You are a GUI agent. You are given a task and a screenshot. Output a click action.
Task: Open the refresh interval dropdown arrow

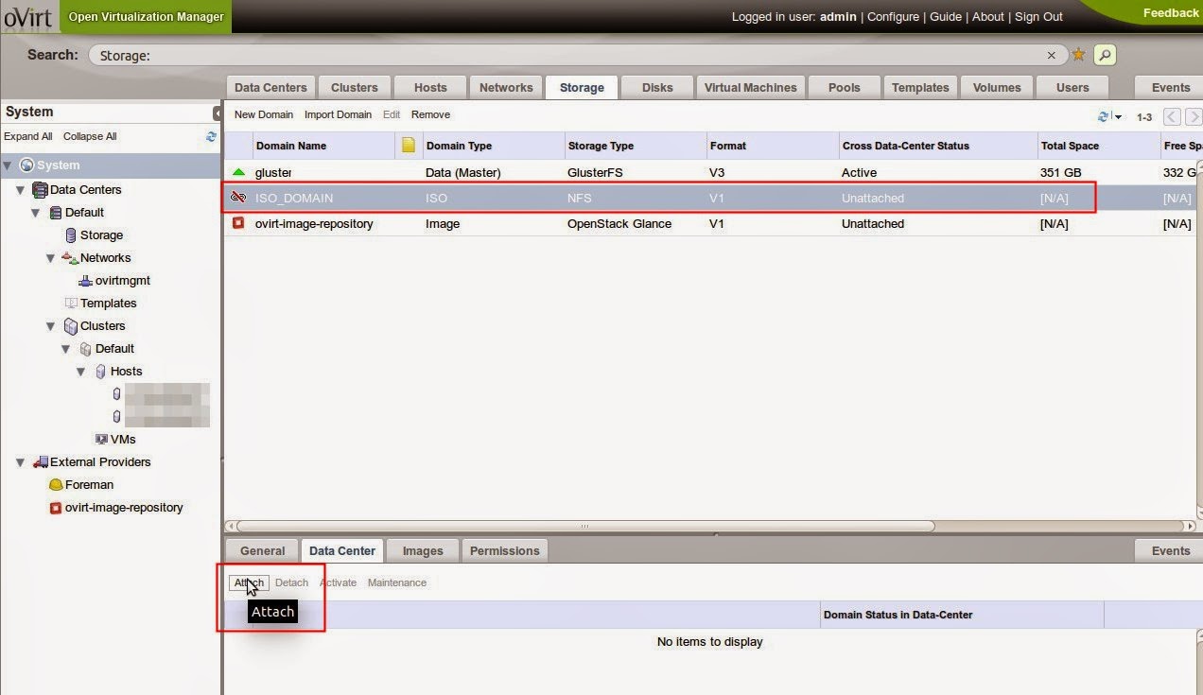pyautogui.click(x=1118, y=117)
